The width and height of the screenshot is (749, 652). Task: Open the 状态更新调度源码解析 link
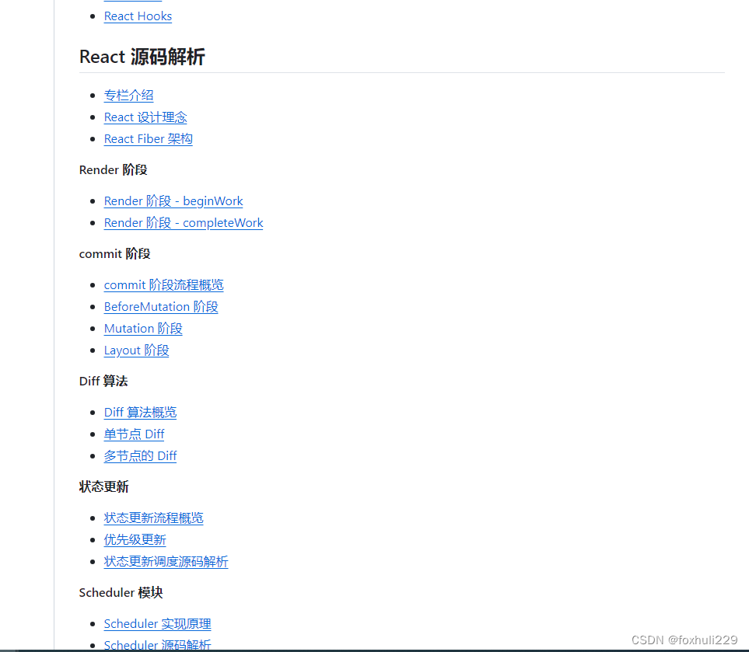[x=166, y=561]
